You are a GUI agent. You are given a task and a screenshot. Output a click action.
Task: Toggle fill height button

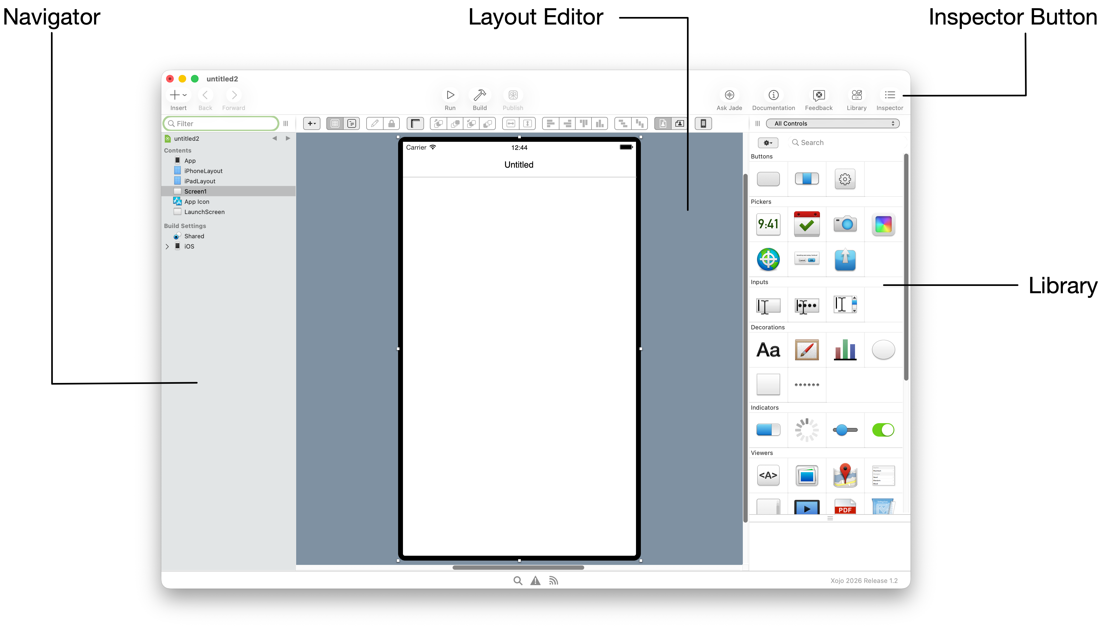527,123
